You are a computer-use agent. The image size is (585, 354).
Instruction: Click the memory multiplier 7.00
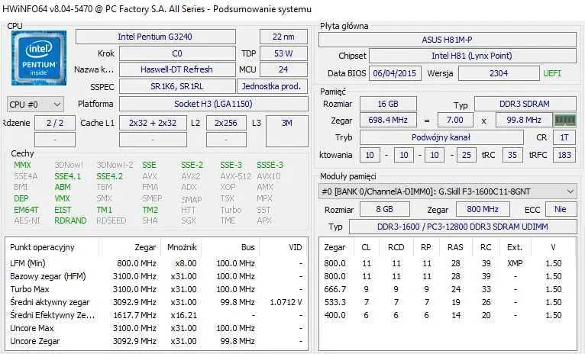(x=455, y=120)
